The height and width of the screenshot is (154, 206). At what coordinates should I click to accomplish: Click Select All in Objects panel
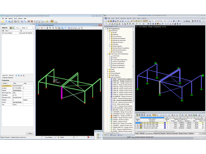[x=5, y=75]
